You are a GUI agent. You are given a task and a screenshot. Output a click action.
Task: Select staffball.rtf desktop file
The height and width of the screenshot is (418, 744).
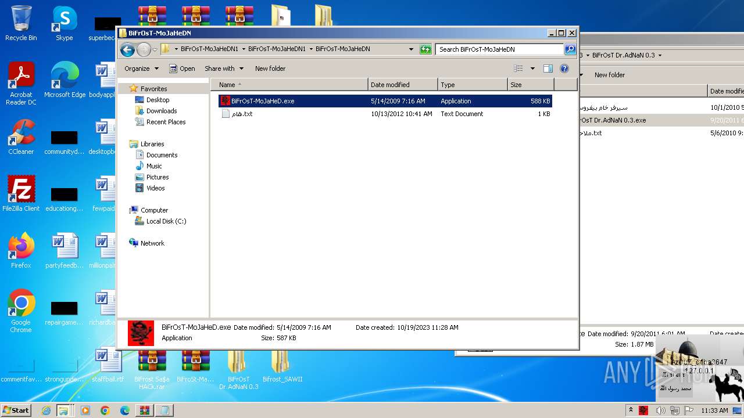[x=108, y=365]
